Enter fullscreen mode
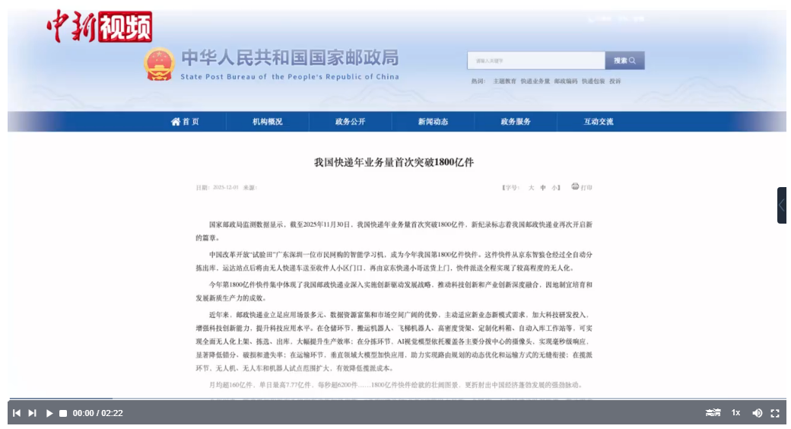791x429 pixels. click(x=775, y=413)
